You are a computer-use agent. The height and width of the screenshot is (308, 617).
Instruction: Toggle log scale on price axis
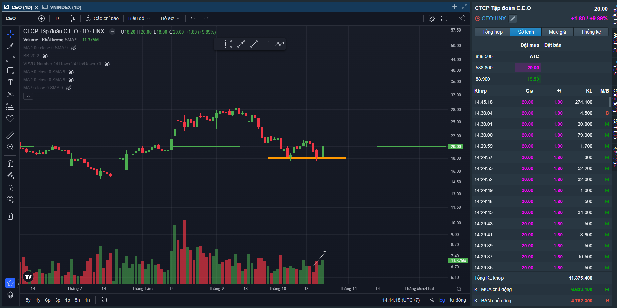click(442, 300)
